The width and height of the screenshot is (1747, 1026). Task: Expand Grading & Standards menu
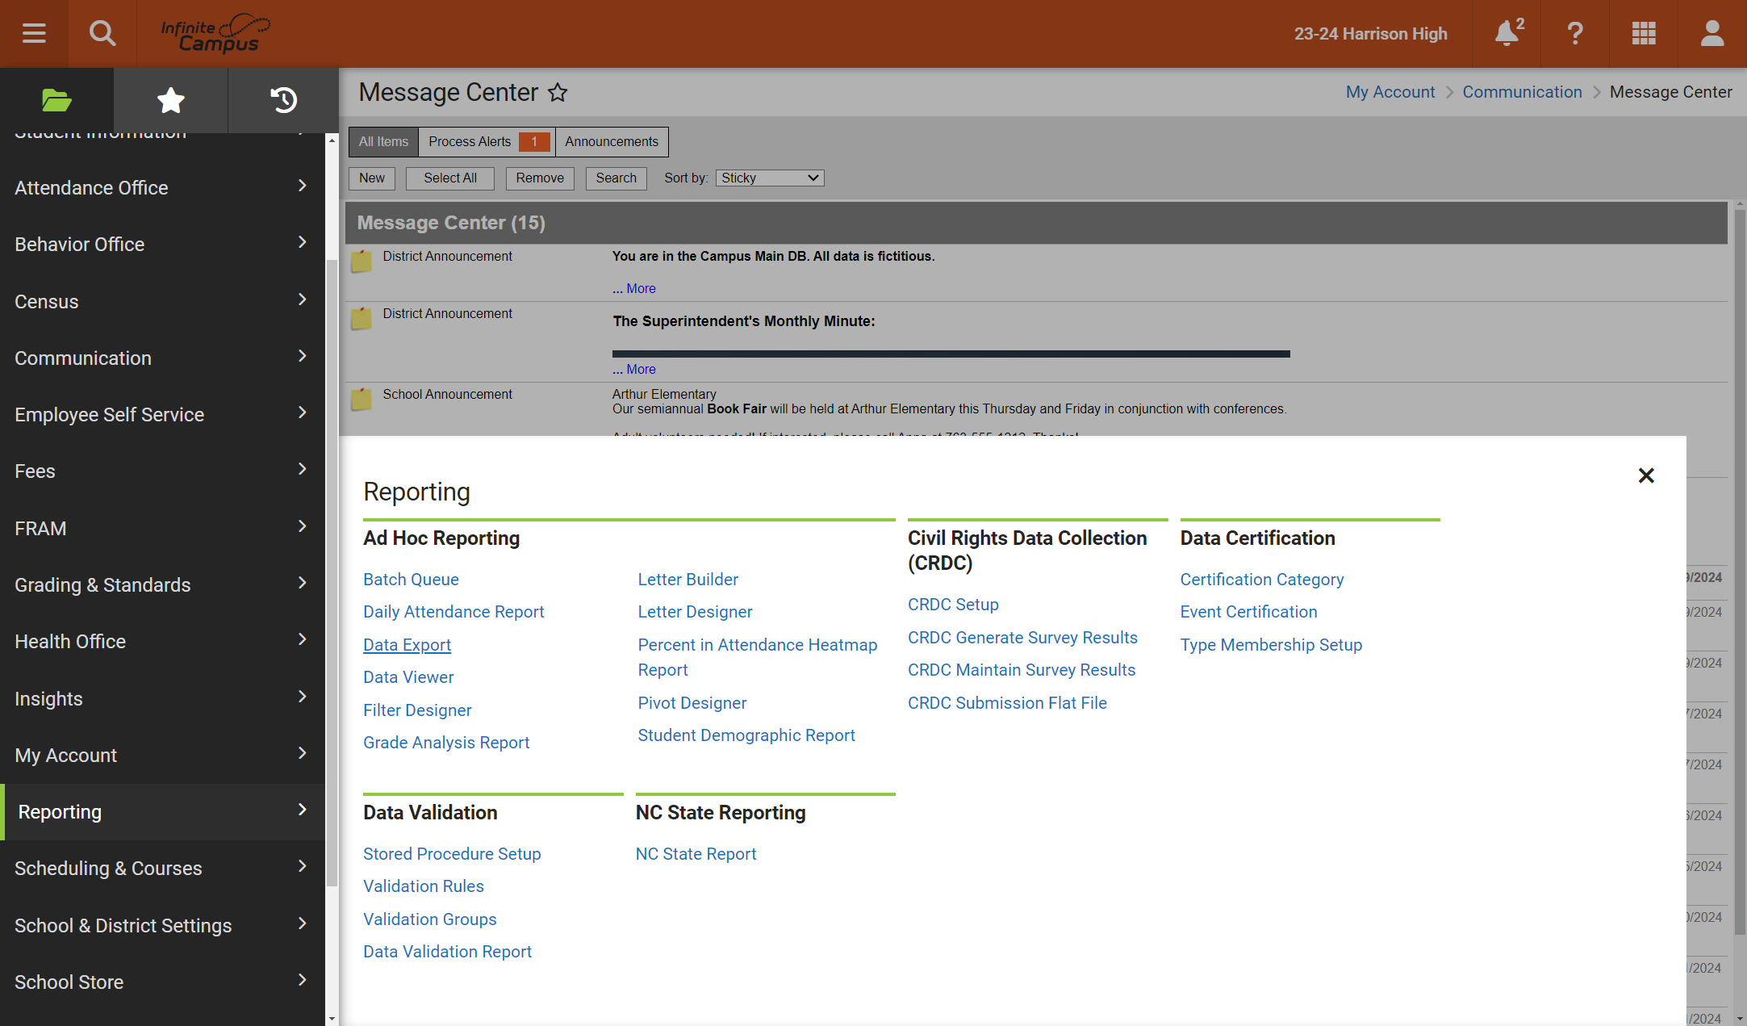click(x=162, y=584)
